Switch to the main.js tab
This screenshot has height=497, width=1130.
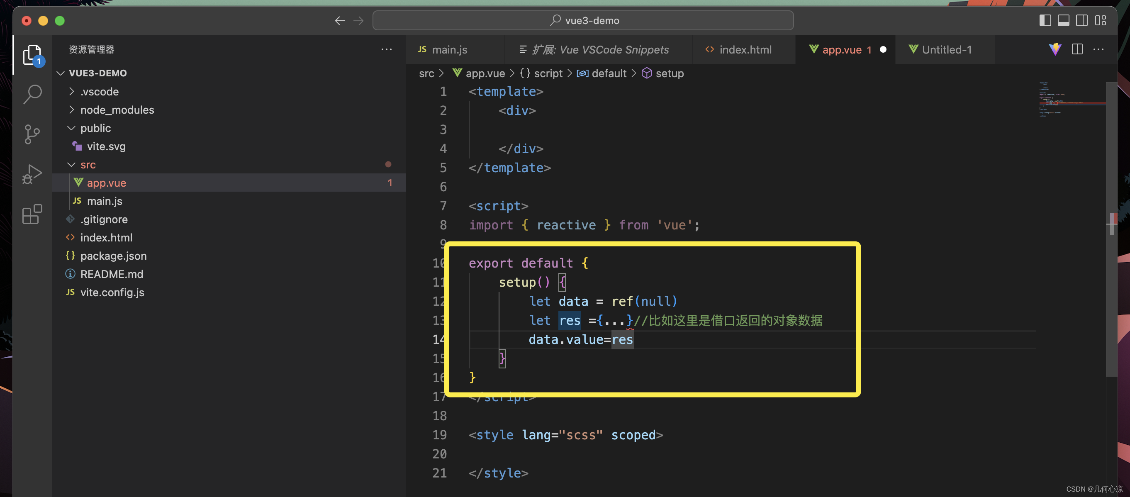455,49
